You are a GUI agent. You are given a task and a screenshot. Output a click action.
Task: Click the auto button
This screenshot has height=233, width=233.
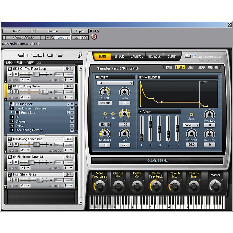point(76,38)
